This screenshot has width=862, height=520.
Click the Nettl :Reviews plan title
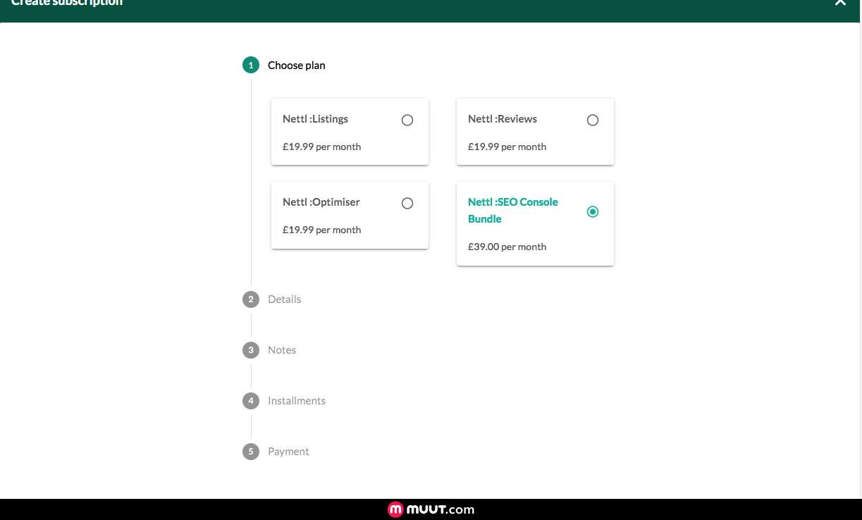coord(503,119)
